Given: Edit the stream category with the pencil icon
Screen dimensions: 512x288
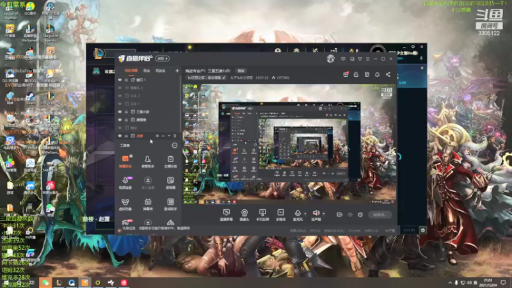Looking at the screenshot, I should pyautogui.click(x=224, y=77).
